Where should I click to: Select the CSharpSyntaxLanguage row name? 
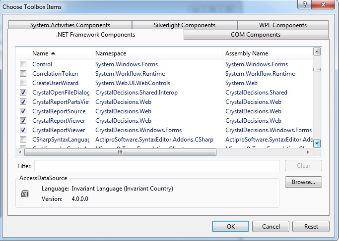point(61,140)
